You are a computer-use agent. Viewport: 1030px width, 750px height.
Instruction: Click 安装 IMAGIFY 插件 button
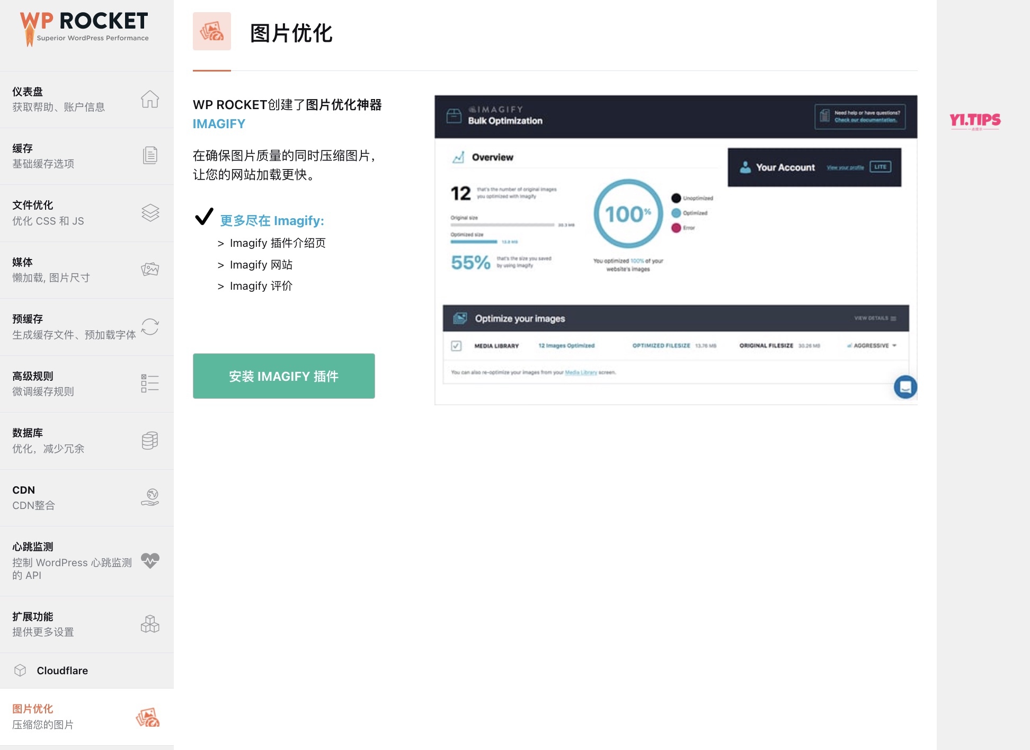[284, 376]
